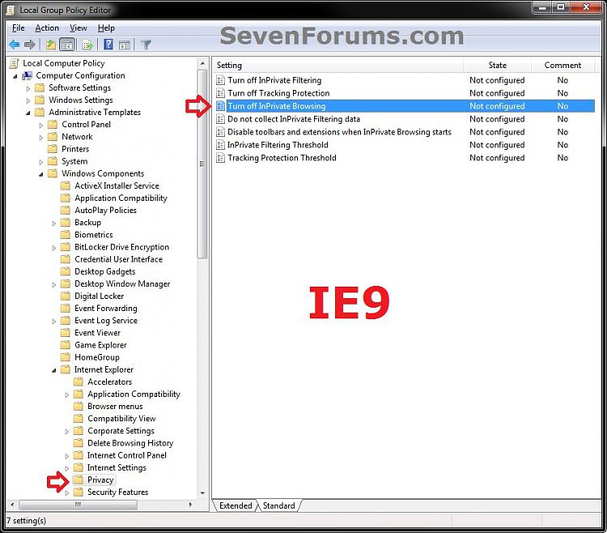Collapse the Windows Components node
Image resolution: width=607 pixels, height=533 pixels.
pyautogui.click(x=40, y=174)
